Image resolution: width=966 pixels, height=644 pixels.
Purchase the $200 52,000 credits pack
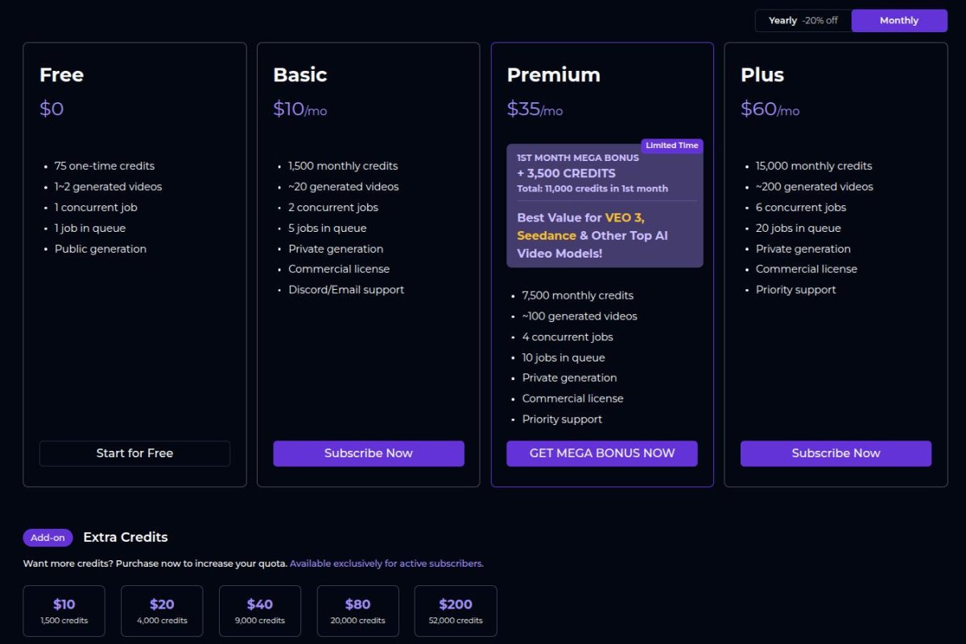(x=456, y=611)
